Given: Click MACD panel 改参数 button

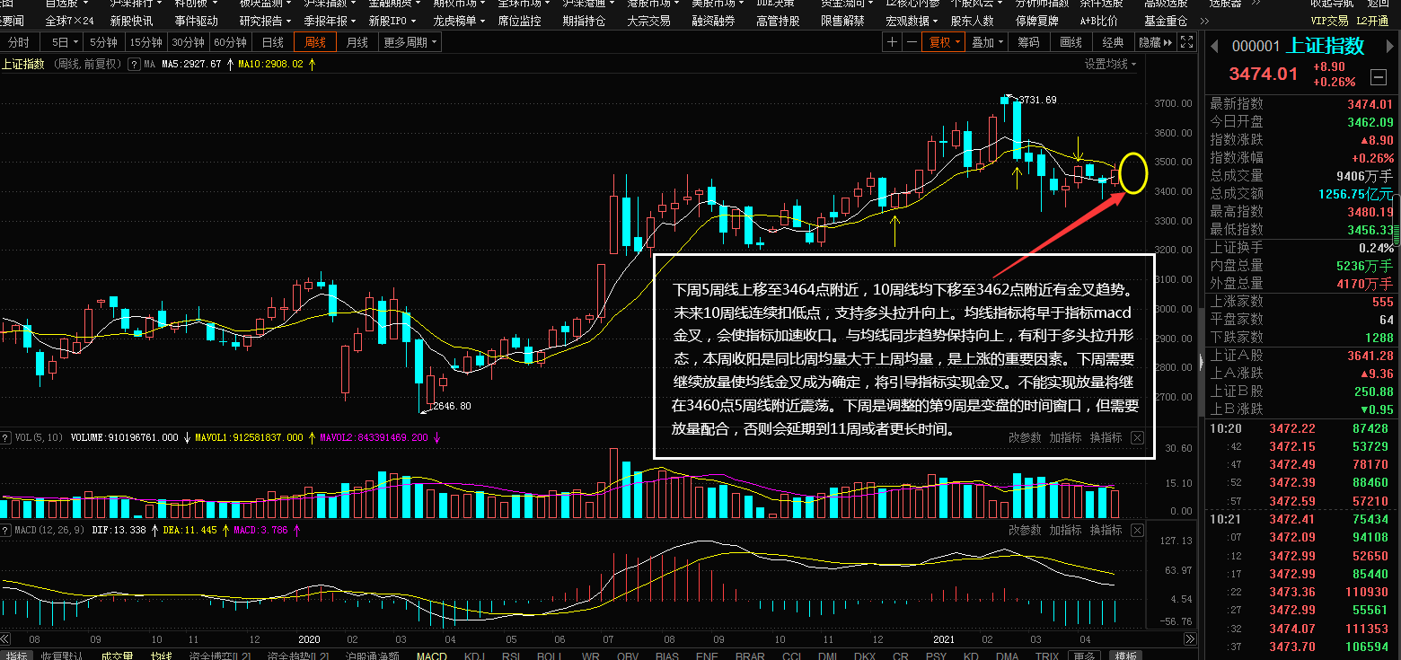Looking at the screenshot, I should (1025, 530).
